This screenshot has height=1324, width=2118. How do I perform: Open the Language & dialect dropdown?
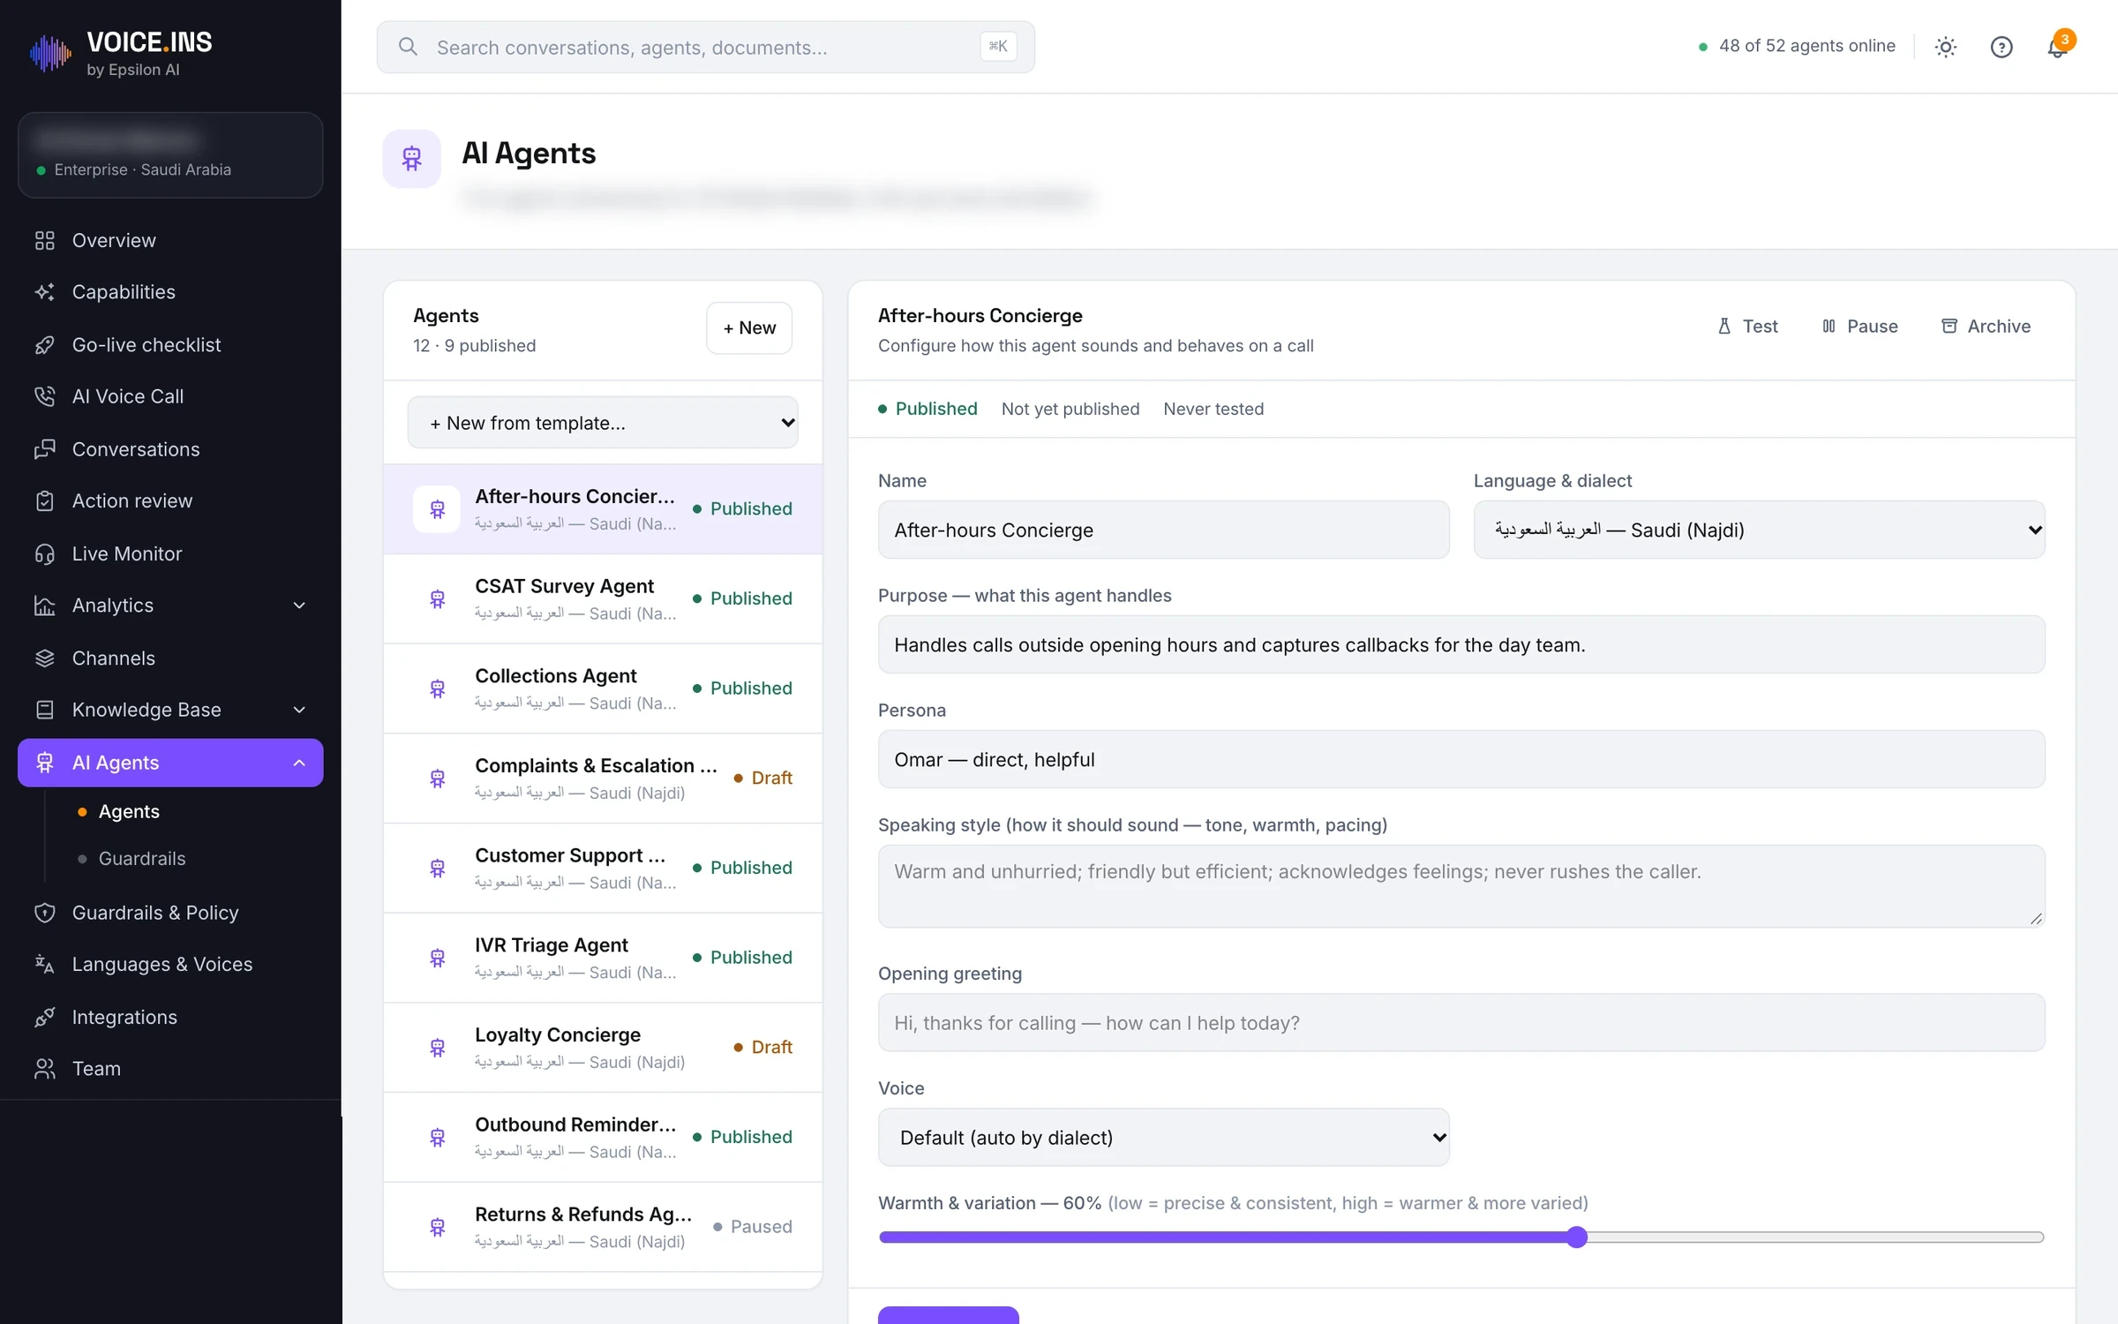pos(1759,530)
